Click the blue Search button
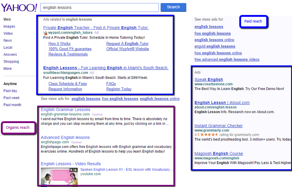The width and height of the screenshot is (292, 187). pos(173,7)
